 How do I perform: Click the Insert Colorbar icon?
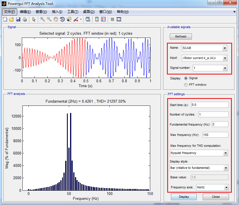(x=97, y=19)
